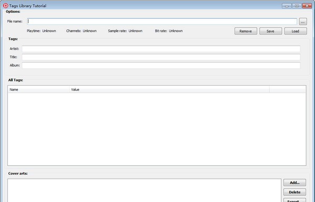
Task: Click the Cover arts preview list
Action: [x=144, y=190]
